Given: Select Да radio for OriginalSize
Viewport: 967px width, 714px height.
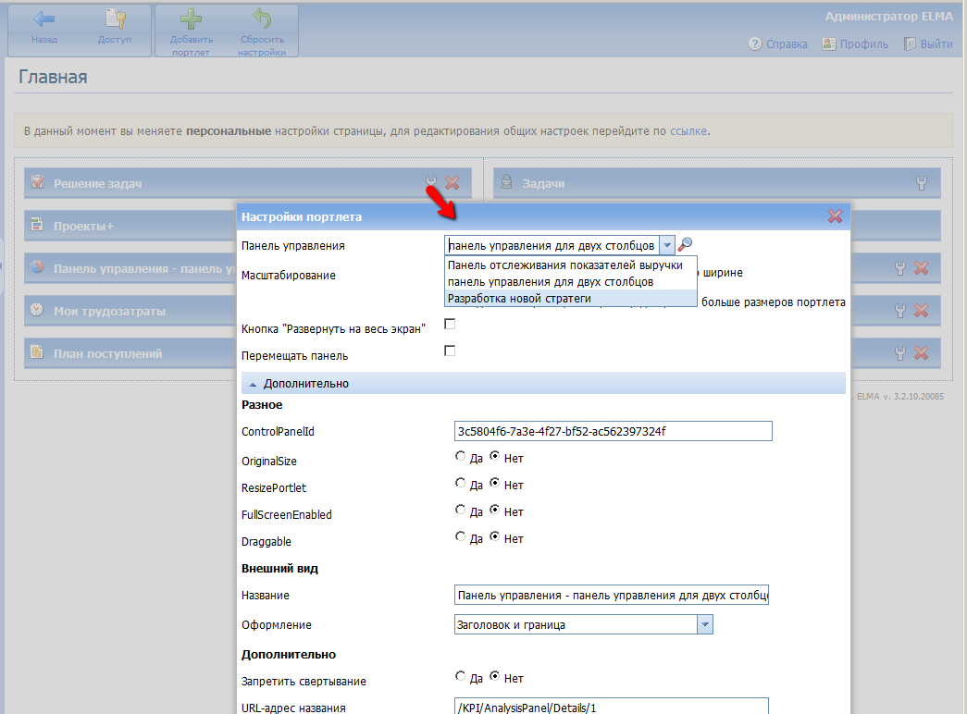Looking at the screenshot, I should click(461, 457).
